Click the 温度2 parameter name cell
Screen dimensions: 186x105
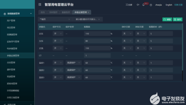(42, 70)
